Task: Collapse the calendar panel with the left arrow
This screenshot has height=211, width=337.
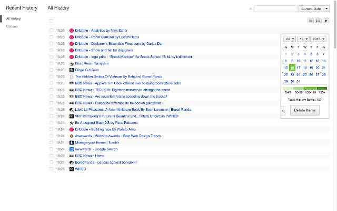Action: pos(283,111)
